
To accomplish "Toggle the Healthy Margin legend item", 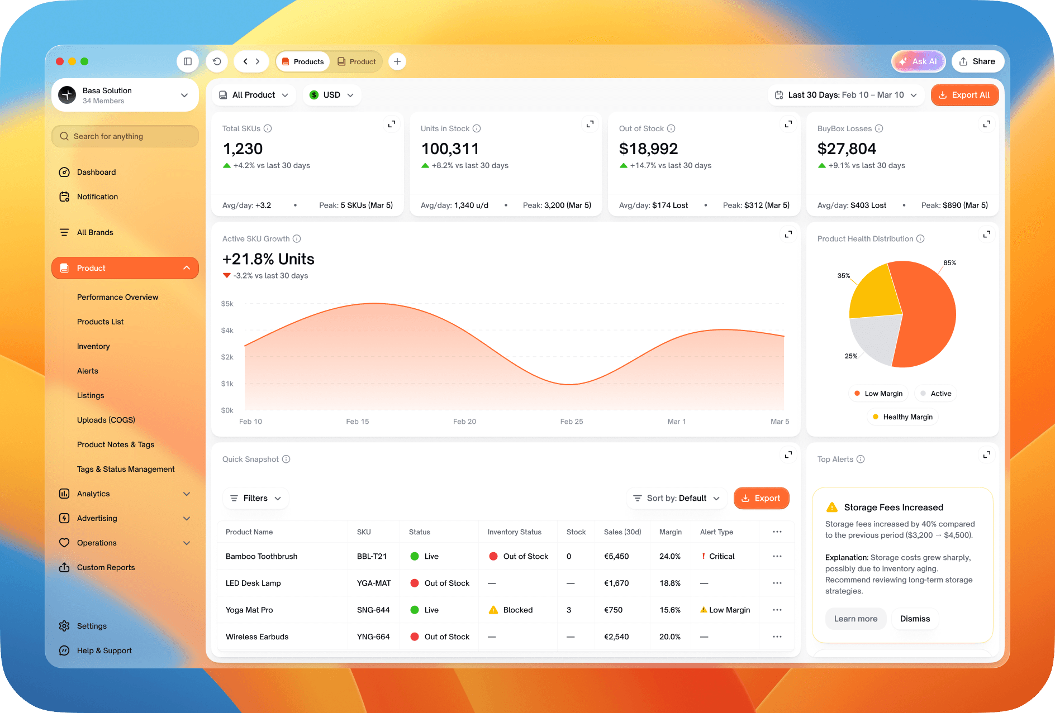I will coord(902,417).
